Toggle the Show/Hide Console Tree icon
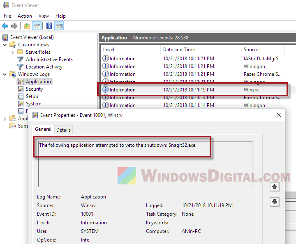The height and width of the screenshot is (244, 296). pyautogui.click(x=37, y=26)
